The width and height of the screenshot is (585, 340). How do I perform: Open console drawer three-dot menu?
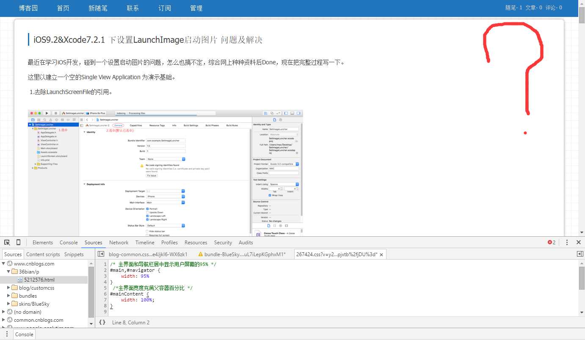7,334
